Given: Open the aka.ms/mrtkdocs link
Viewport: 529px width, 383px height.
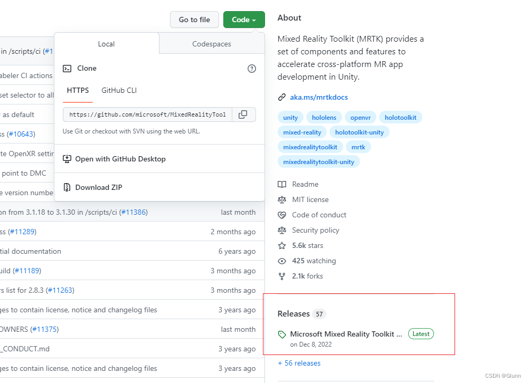Looking at the screenshot, I should pos(319,98).
